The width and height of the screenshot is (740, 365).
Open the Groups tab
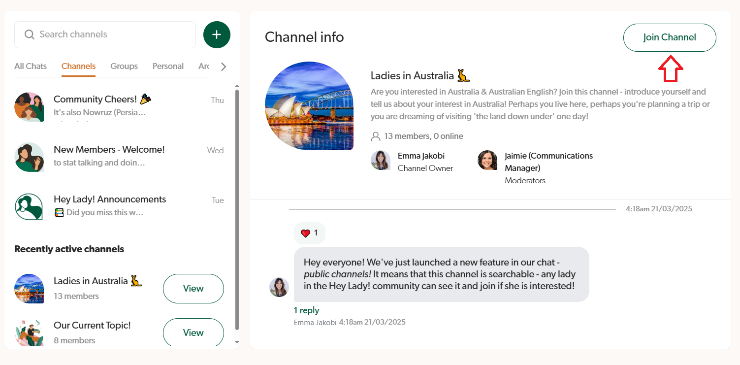tap(124, 66)
